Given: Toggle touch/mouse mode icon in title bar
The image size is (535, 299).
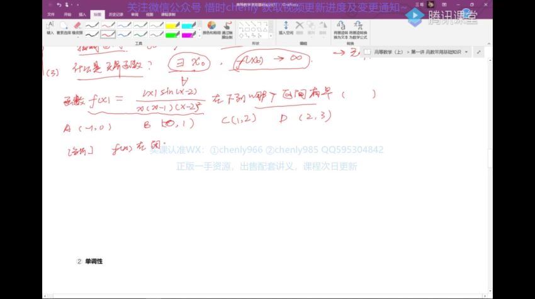Looking at the screenshot, I should tap(67, 5).
